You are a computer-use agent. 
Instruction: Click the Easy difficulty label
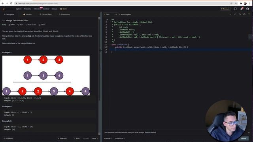click(4, 24)
